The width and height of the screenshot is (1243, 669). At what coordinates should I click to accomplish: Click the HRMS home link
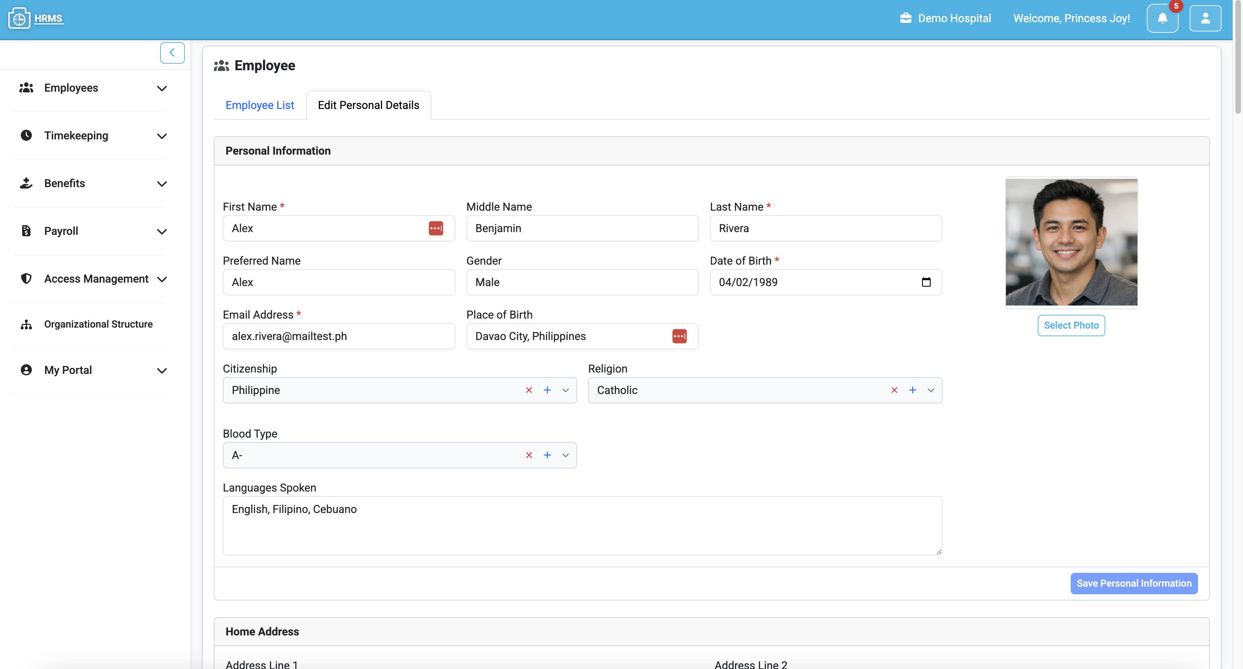48,18
